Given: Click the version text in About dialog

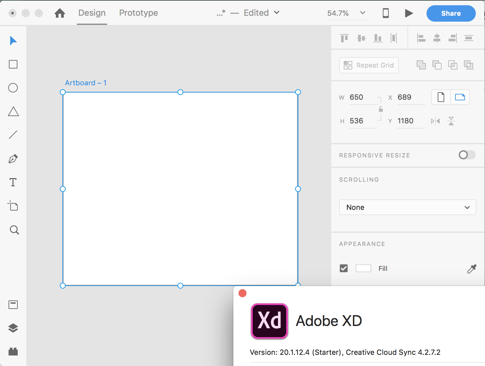Looking at the screenshot, I should tap(345, 352).
